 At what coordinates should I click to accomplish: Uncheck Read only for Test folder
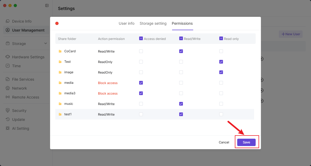tap(221, 62)
